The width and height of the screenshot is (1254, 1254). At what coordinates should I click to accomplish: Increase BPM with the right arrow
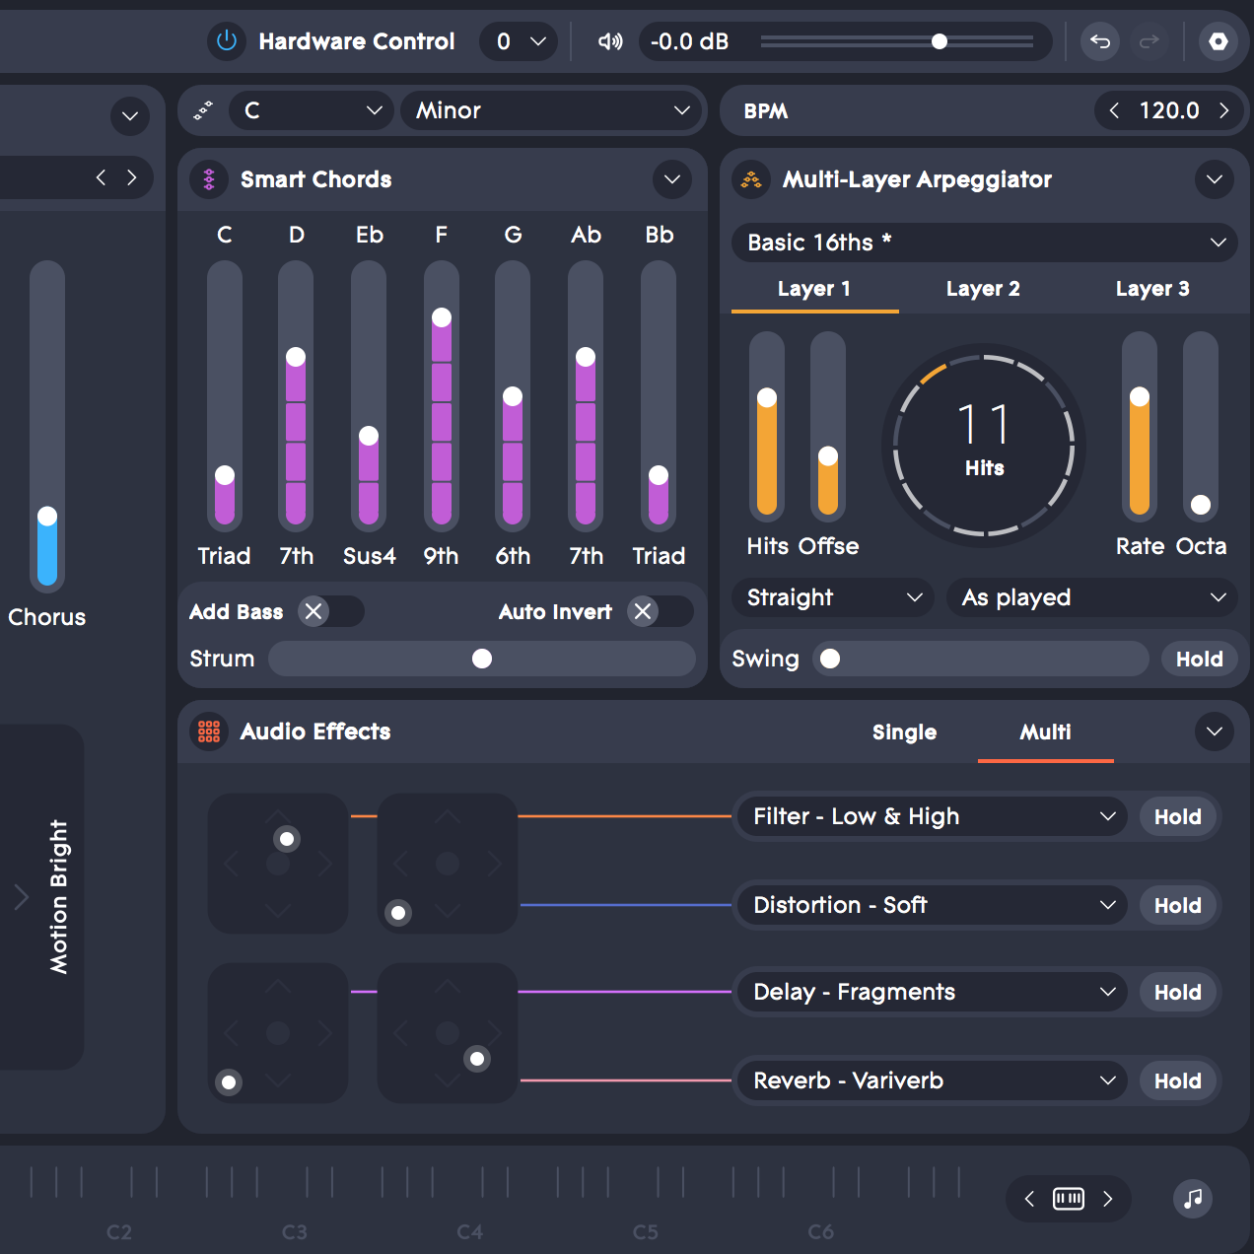pyautogui.click(x=1224, y=110)
